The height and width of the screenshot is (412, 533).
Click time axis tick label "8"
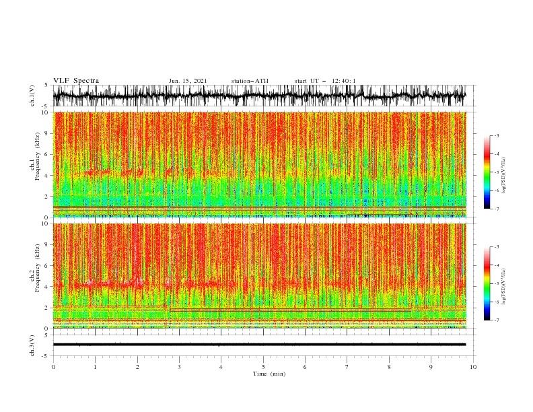[x=389, y=367]
